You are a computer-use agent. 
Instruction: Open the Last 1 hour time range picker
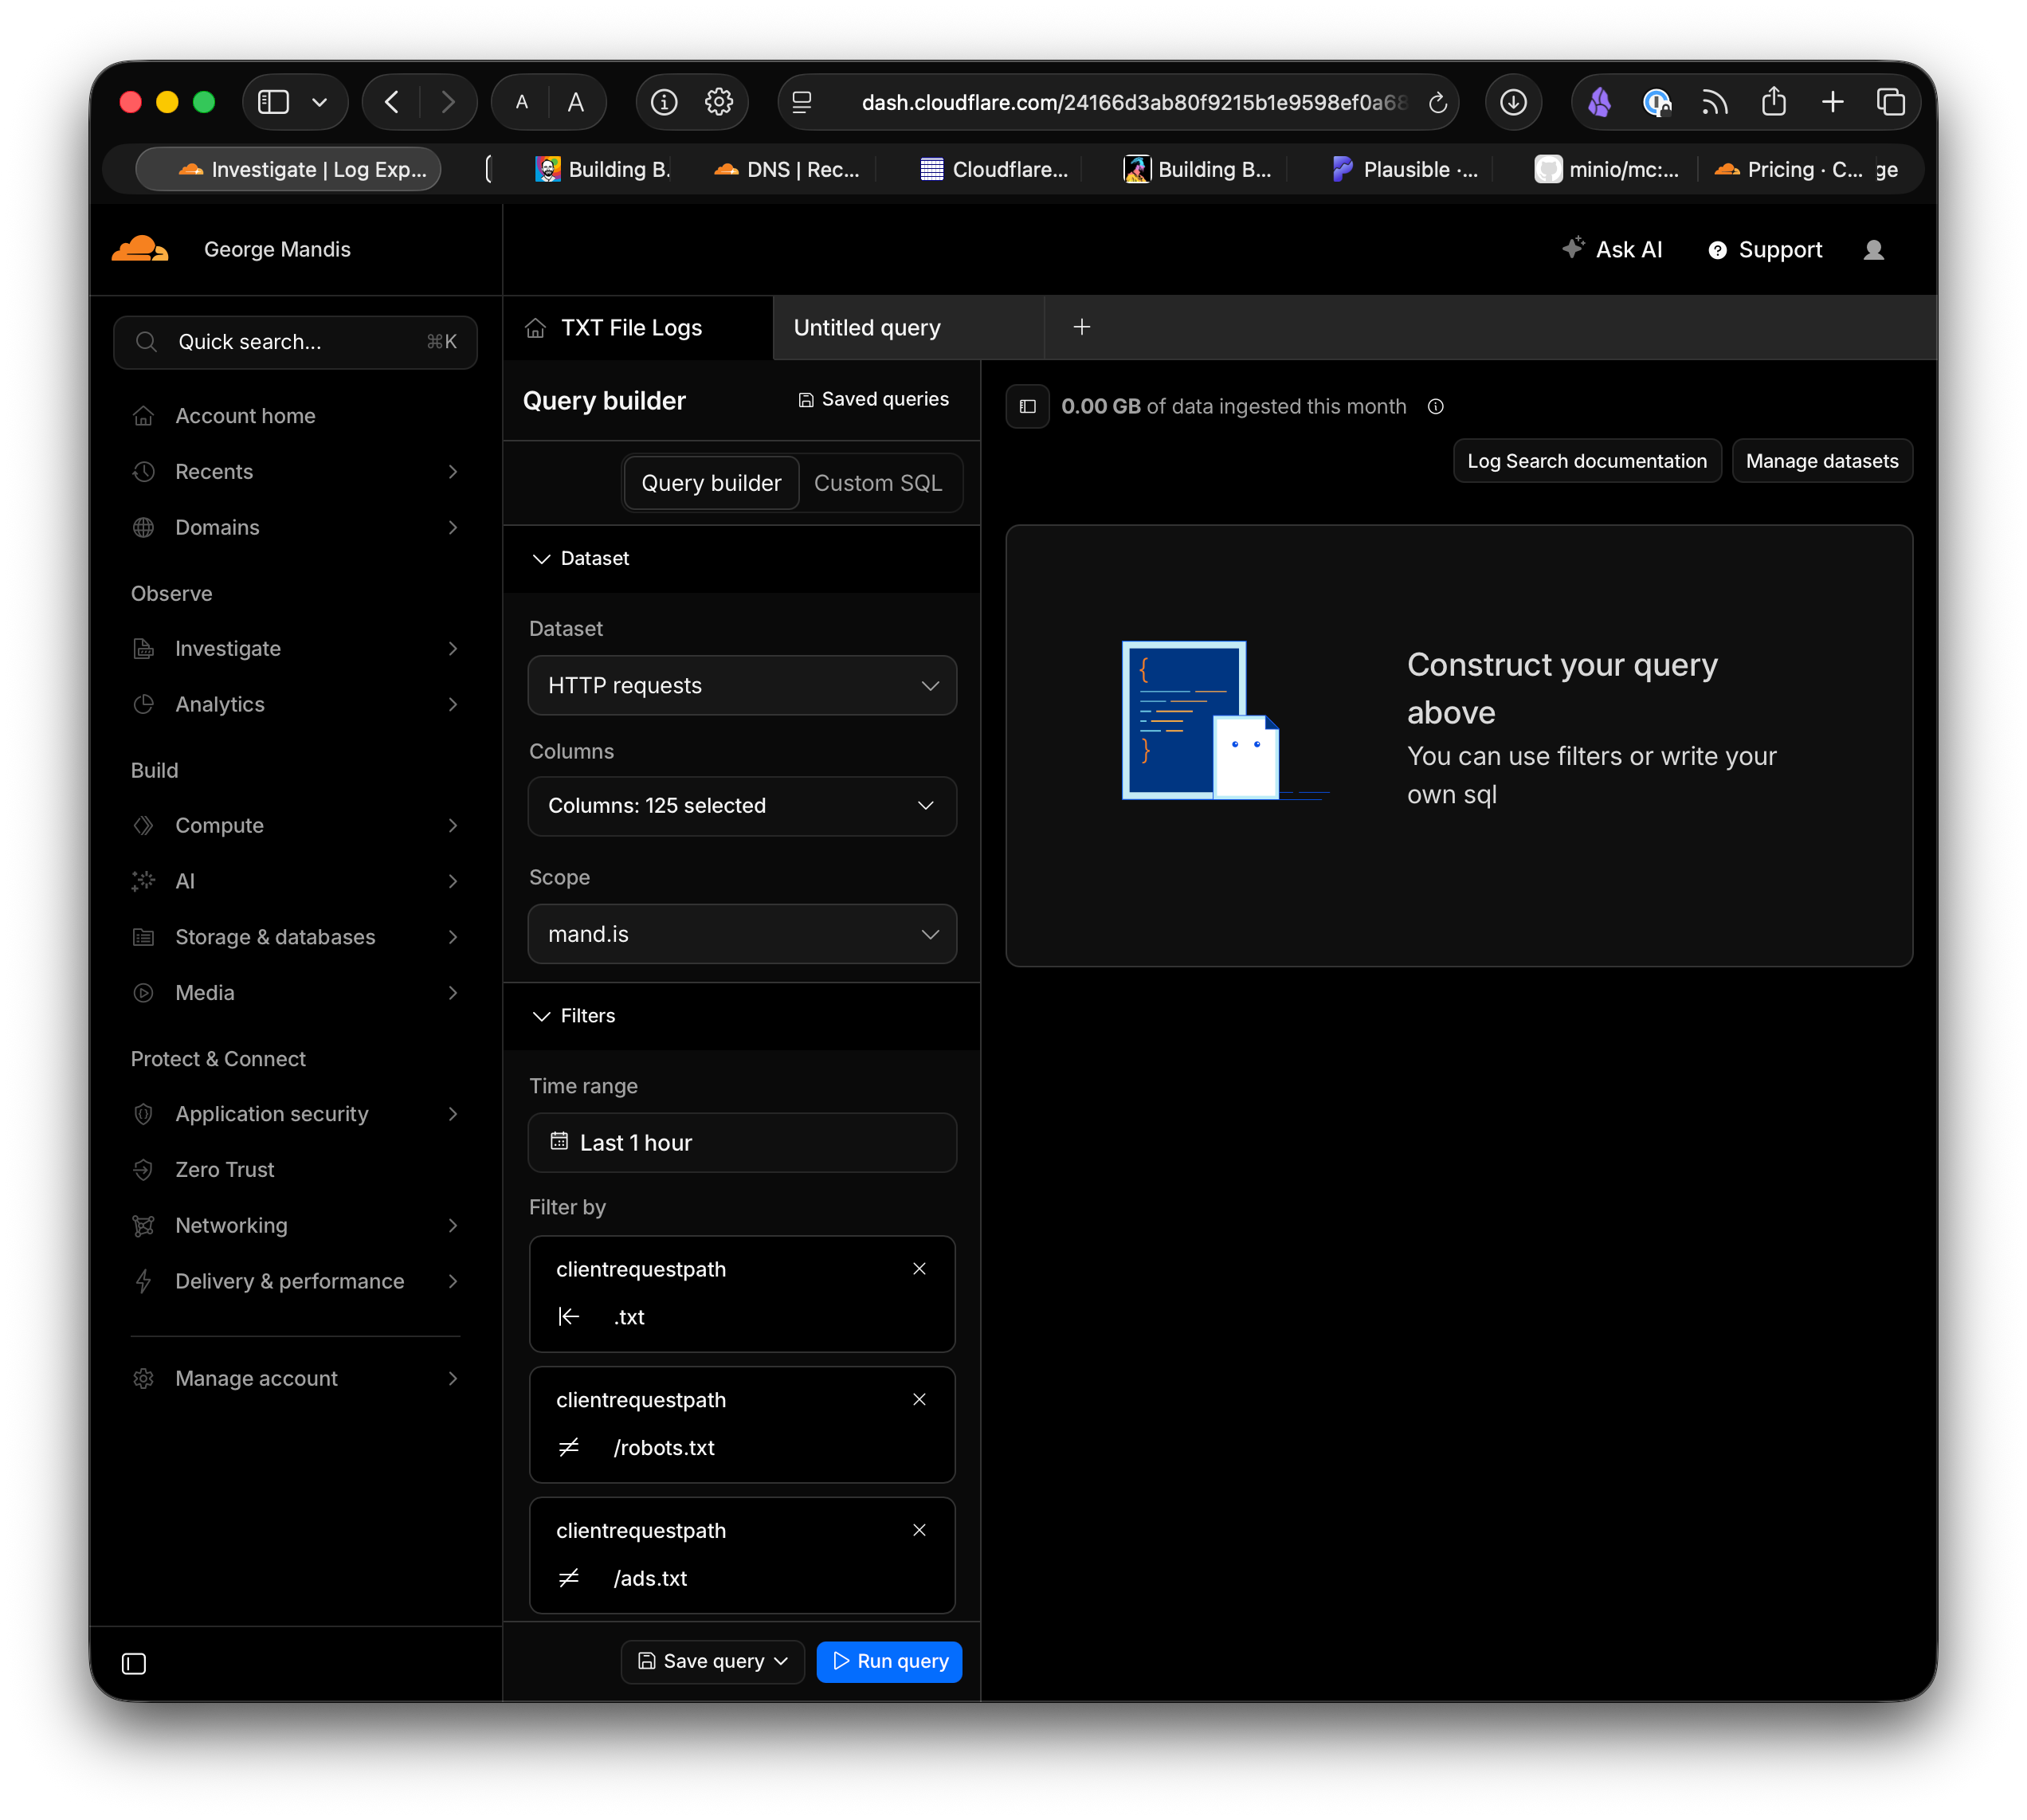742,1142
